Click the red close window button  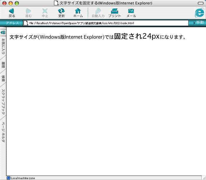(4, 3)
